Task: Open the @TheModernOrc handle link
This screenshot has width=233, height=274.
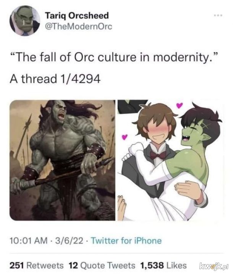Action: [78, 26]
